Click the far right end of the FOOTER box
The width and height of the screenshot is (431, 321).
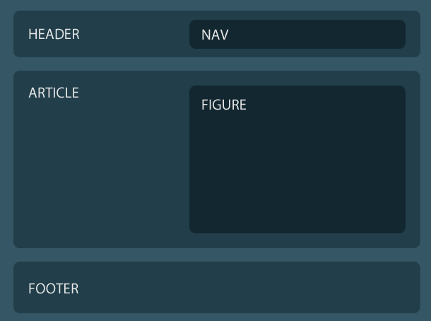tap(413, 288)
